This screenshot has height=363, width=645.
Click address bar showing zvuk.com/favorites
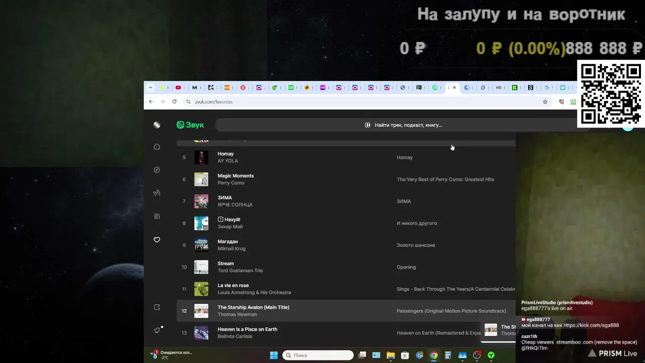365,101
